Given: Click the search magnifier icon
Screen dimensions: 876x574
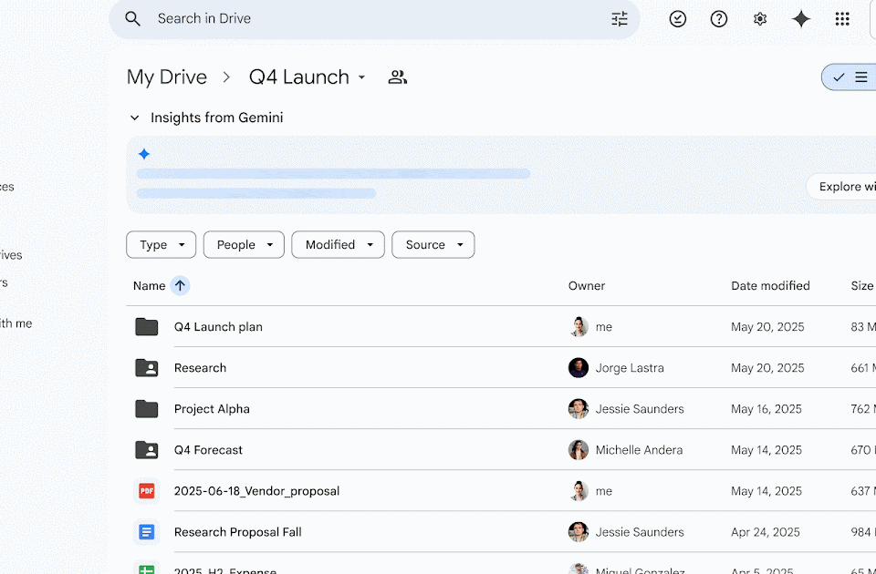Looking at the screenshot, I should point(133,19).
